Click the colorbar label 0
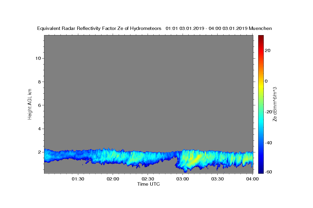The height and width of the screenshot is (208, 313). click(266, 81)
